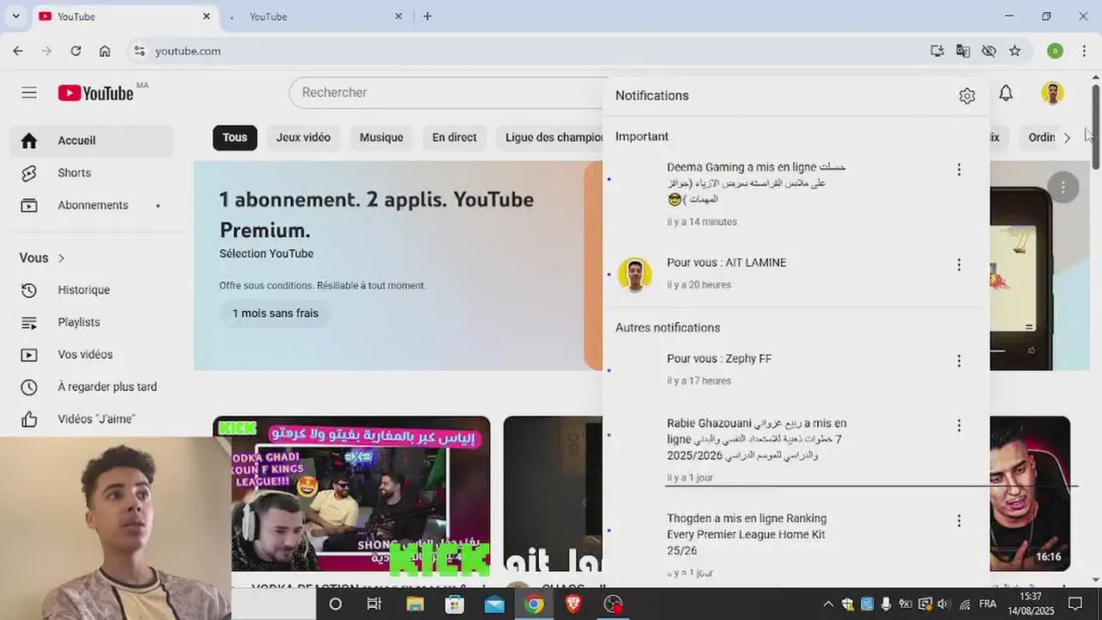
Task: Select the Jeux vidéo filter chip
Action: point(303,138)
